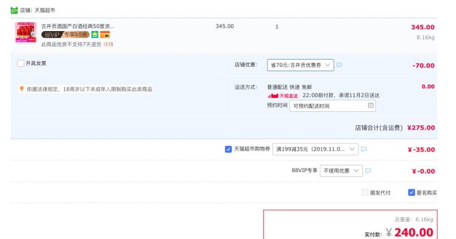Click comment icon beside the 购物券 dropdown
Screen dimensions: 456x239
click(364, 149)
